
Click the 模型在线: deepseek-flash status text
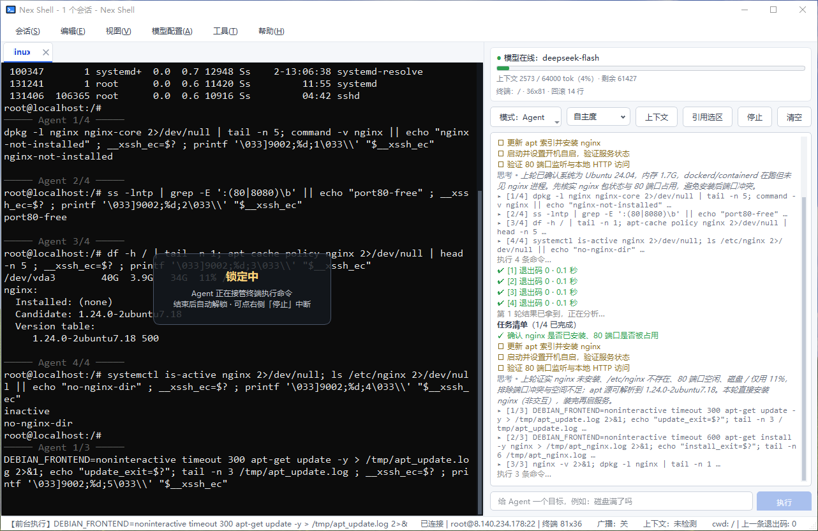[x=551, y=57]
